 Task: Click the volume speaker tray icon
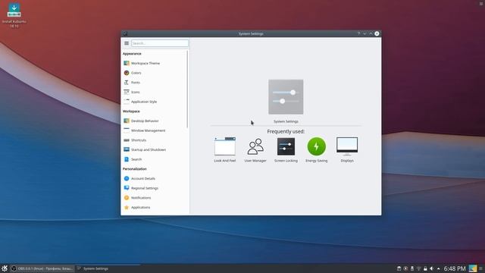(x=432, y=268)
